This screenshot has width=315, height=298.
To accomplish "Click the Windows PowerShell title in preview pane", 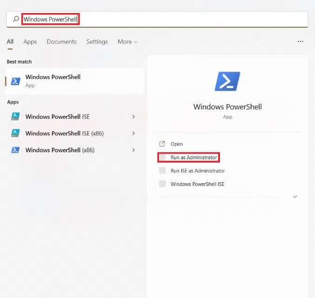I will tap(227, 106).
